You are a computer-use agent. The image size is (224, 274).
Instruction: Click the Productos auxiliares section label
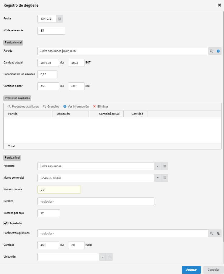coord(17,98)
